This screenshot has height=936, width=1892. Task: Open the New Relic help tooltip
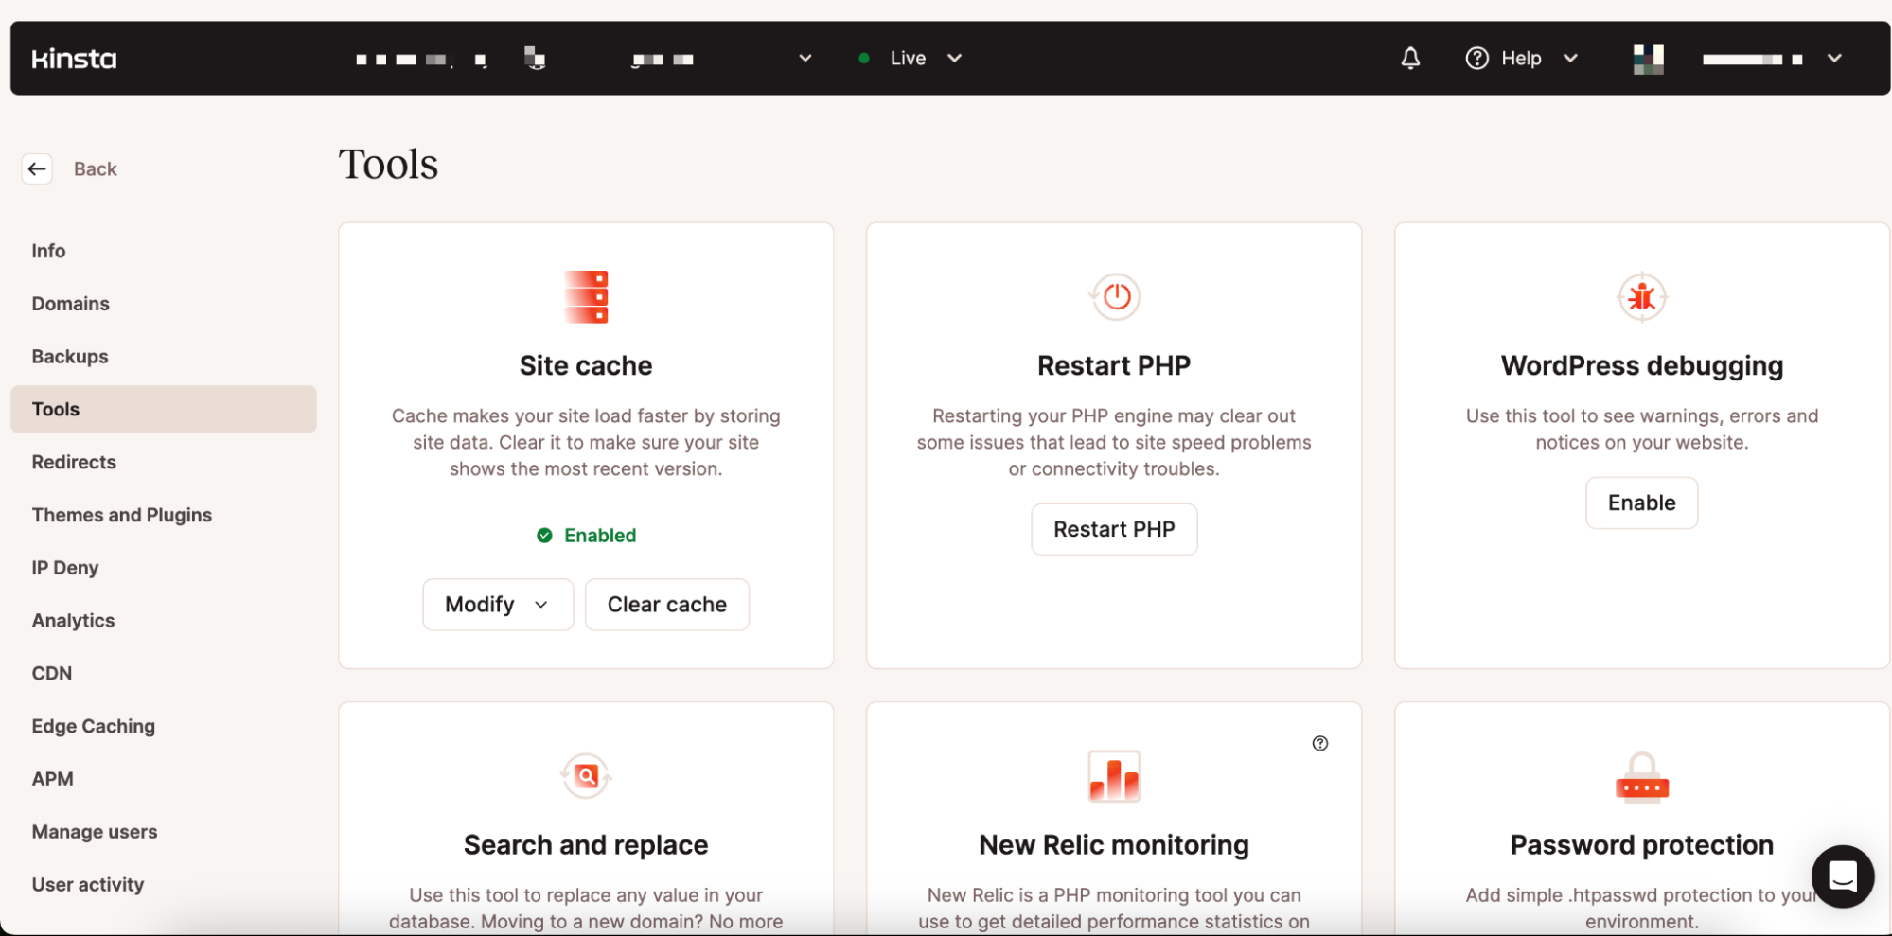click(1320, 743)
